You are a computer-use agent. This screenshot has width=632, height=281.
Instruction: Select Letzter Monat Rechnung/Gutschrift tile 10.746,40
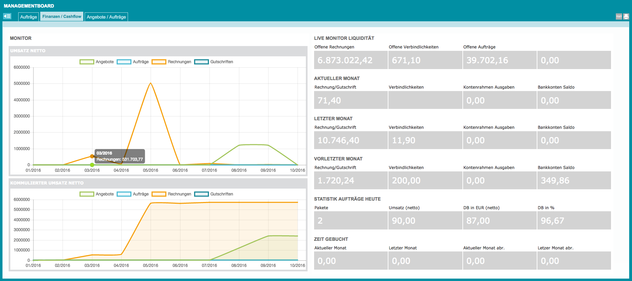(x=351, y=140)
